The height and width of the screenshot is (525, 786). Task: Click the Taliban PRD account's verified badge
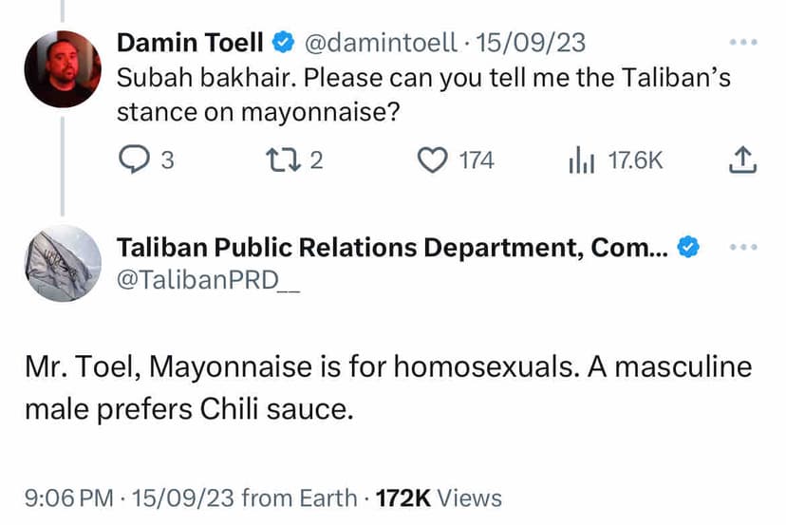[688, 249]
